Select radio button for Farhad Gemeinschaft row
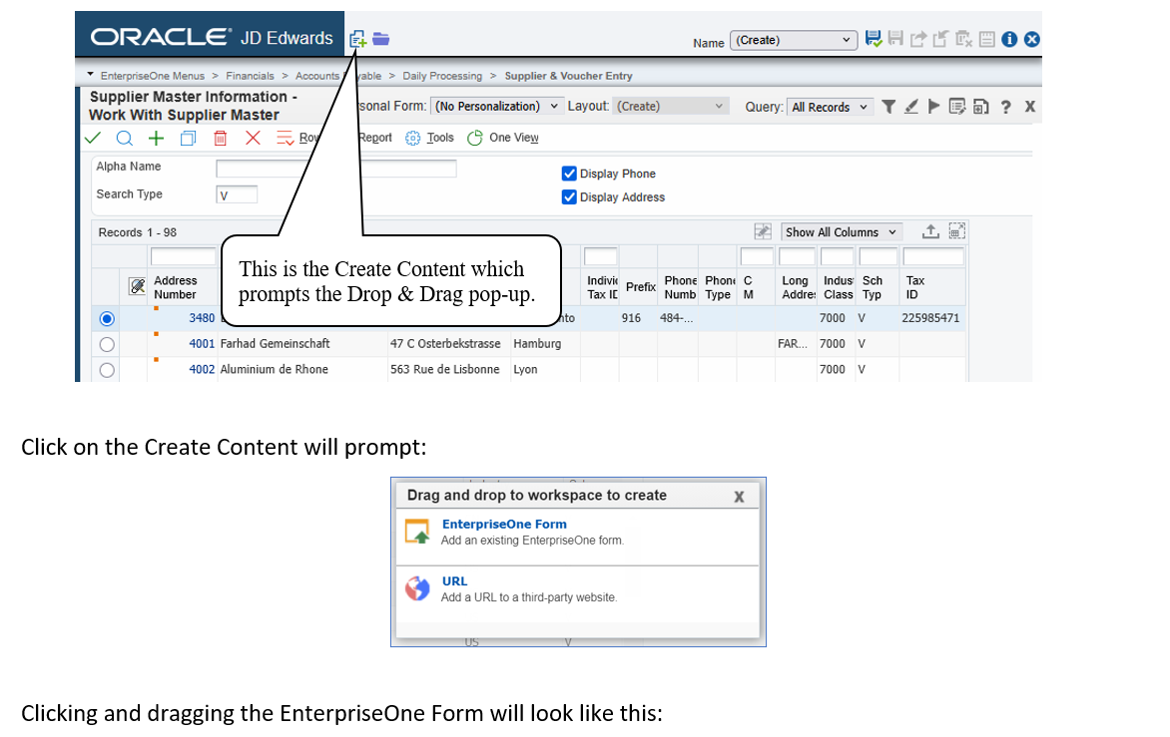Viewport: 1170px width, 737px height. pyautogui.click(x=107, y=344)
